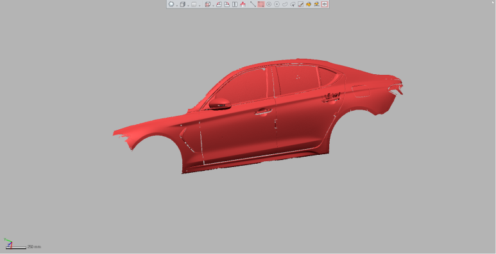Select the freehand lasso selection tool

(x=285, y=4)
